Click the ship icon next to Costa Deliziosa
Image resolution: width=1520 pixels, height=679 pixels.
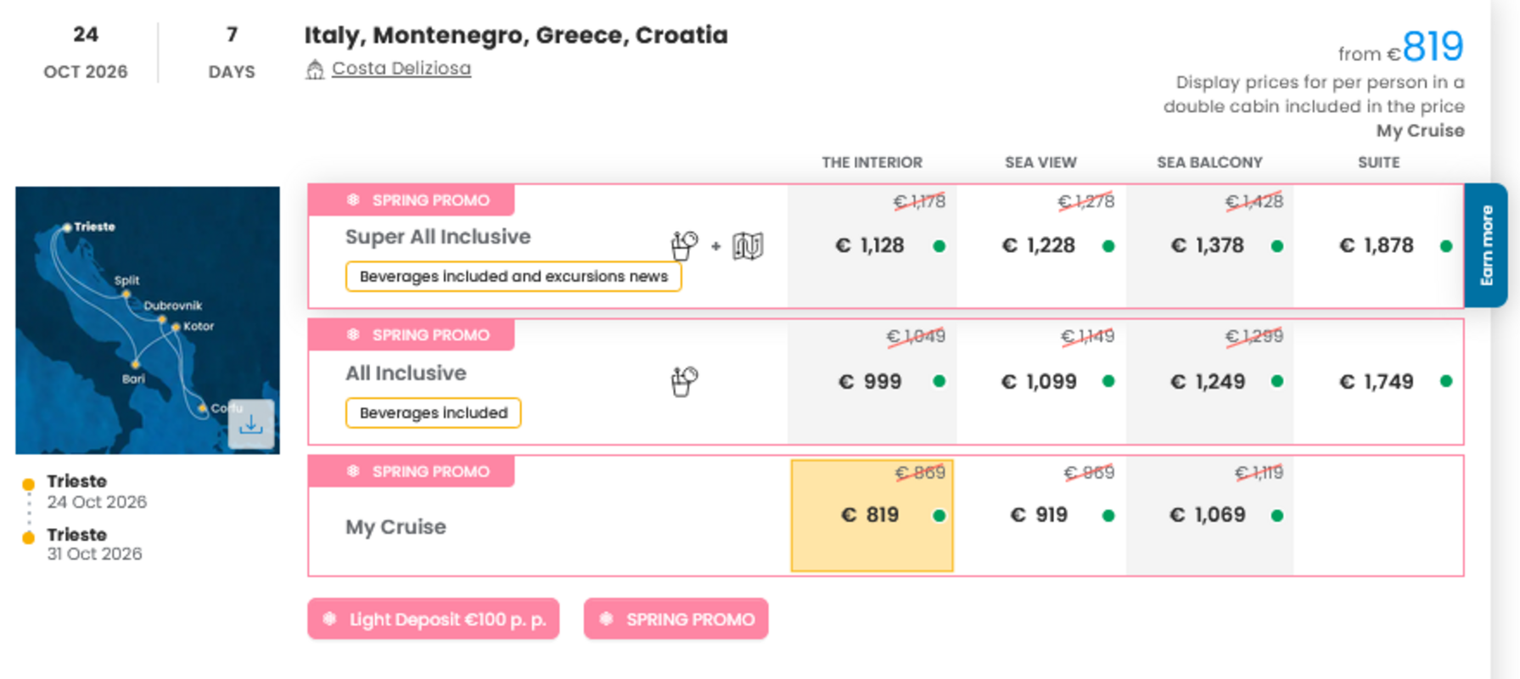[x=316, y=68]
